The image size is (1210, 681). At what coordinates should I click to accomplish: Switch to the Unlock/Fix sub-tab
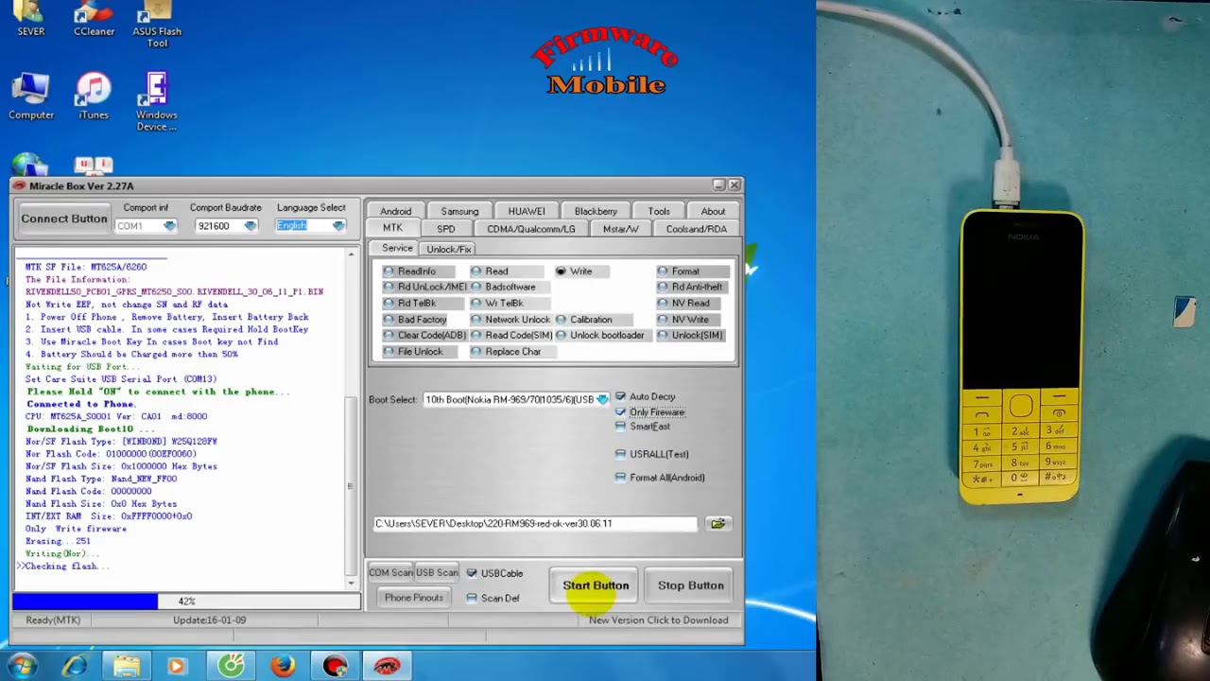click(x=448, y=249)
